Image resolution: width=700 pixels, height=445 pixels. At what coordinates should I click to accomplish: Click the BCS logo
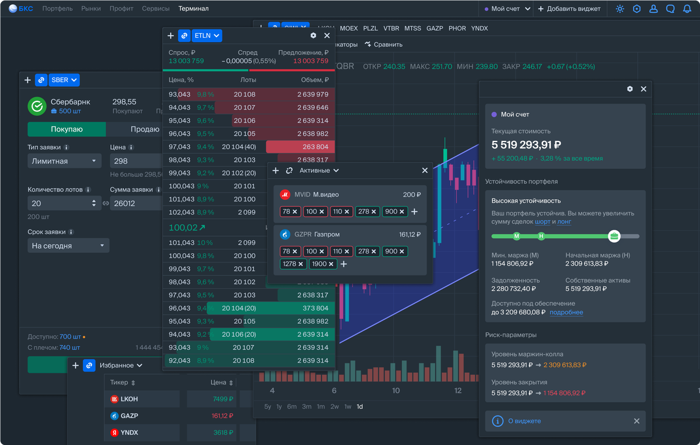tap(21, 9)
